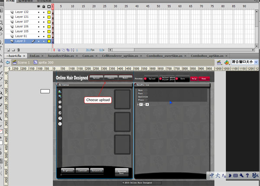Viewport: 260px width, 186px height.
Task: Click Modify Onion Markers icon
Action: click(73, 50)
